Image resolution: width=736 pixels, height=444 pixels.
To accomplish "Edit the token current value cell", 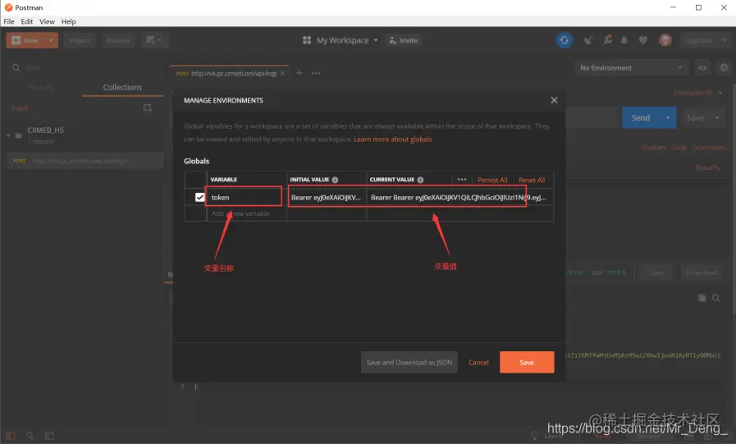I will (459, 197).
